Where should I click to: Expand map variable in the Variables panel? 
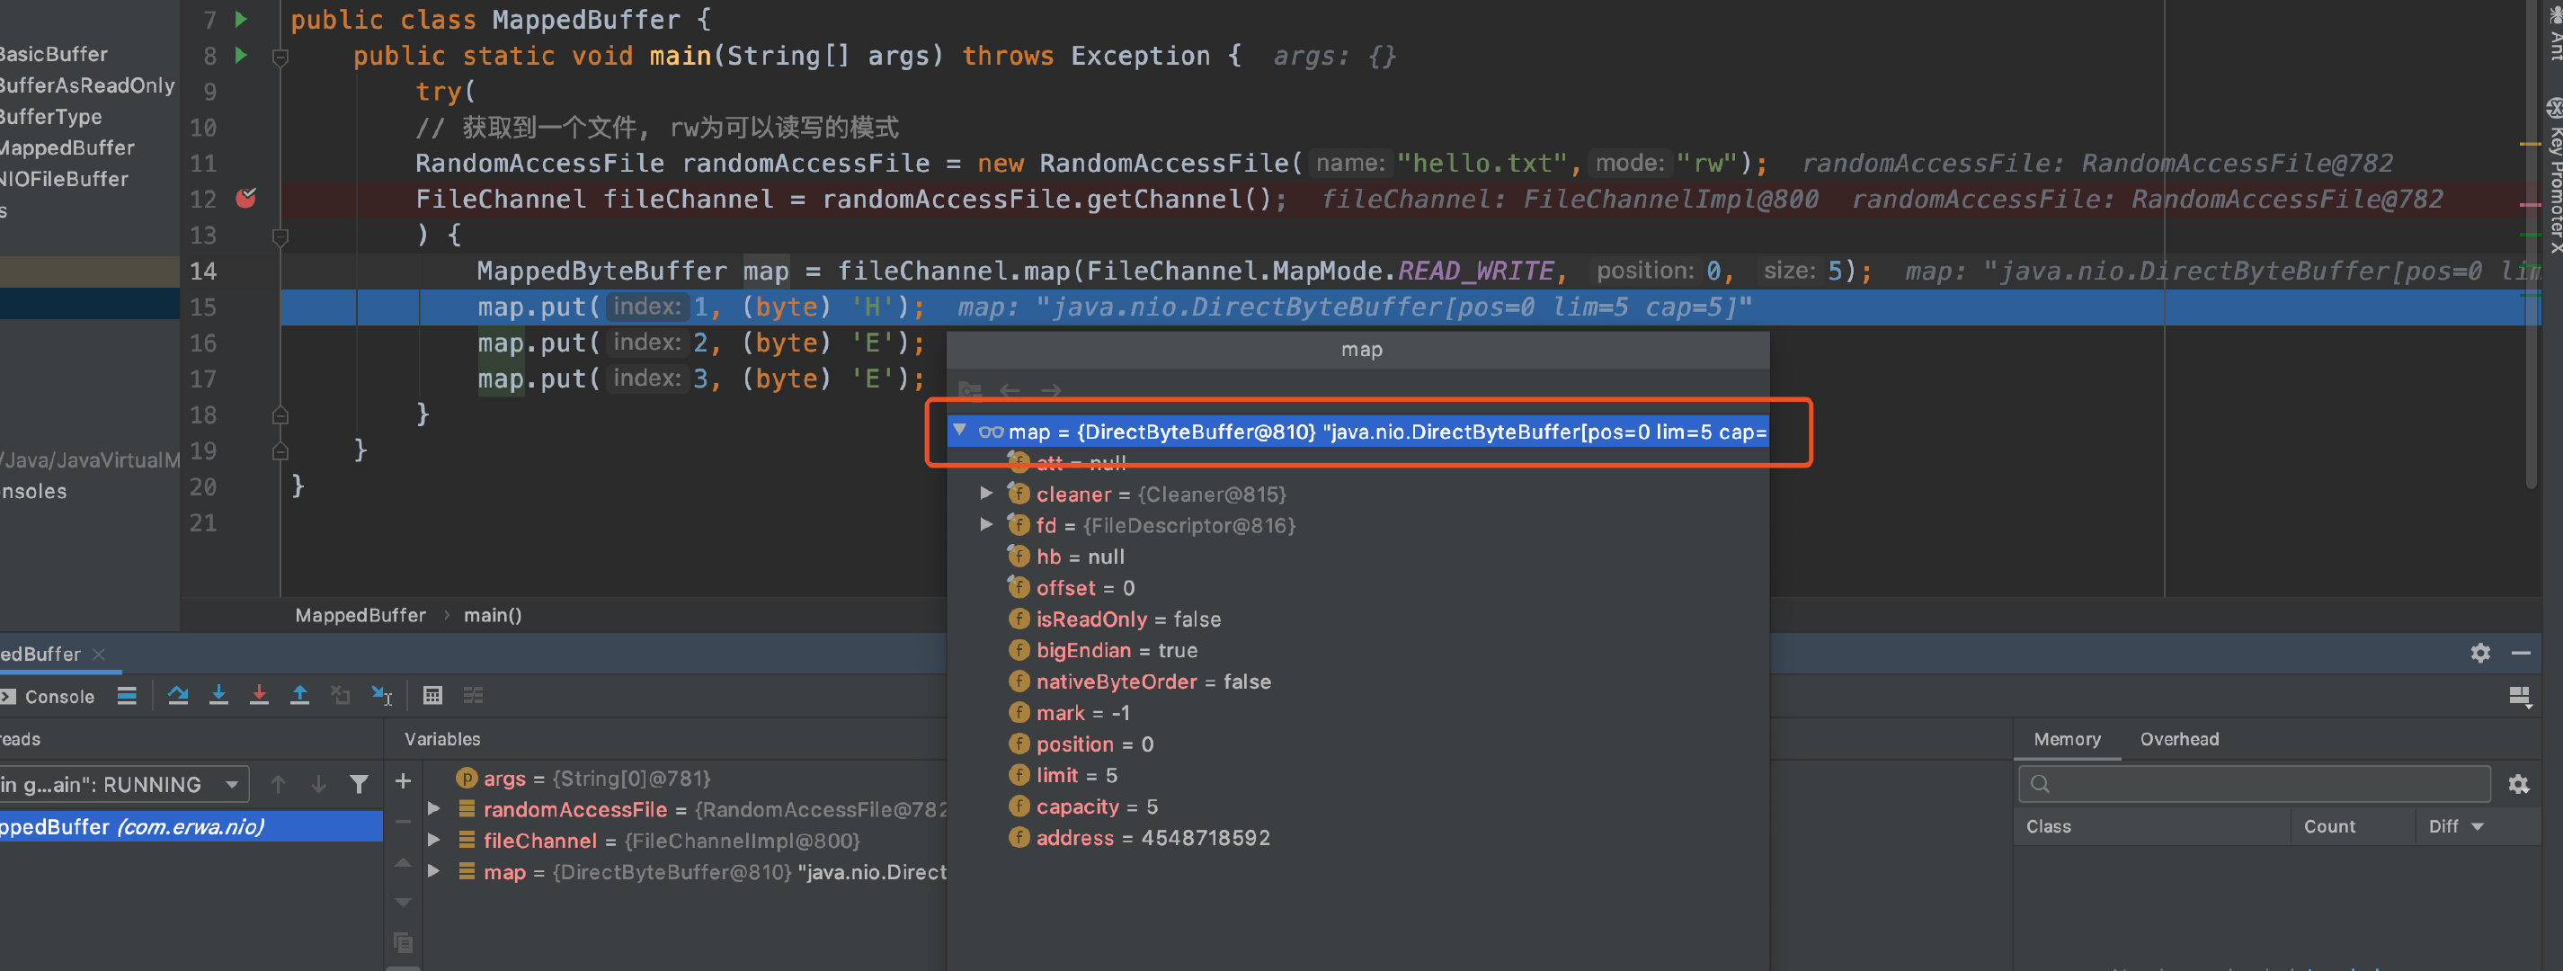pos(434,870)
